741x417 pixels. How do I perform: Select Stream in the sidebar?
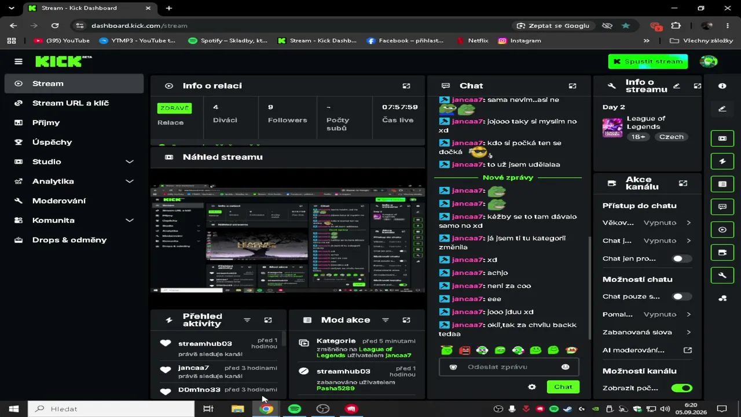(x=74, y=83)
